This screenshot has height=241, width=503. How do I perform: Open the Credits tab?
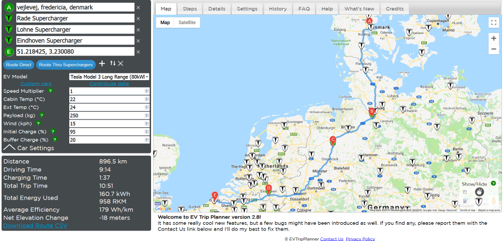coord(394,9)
